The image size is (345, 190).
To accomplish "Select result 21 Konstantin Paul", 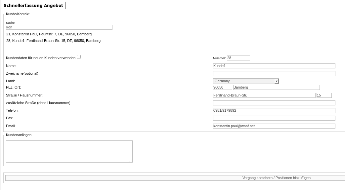I will click(x=49, y=34).
